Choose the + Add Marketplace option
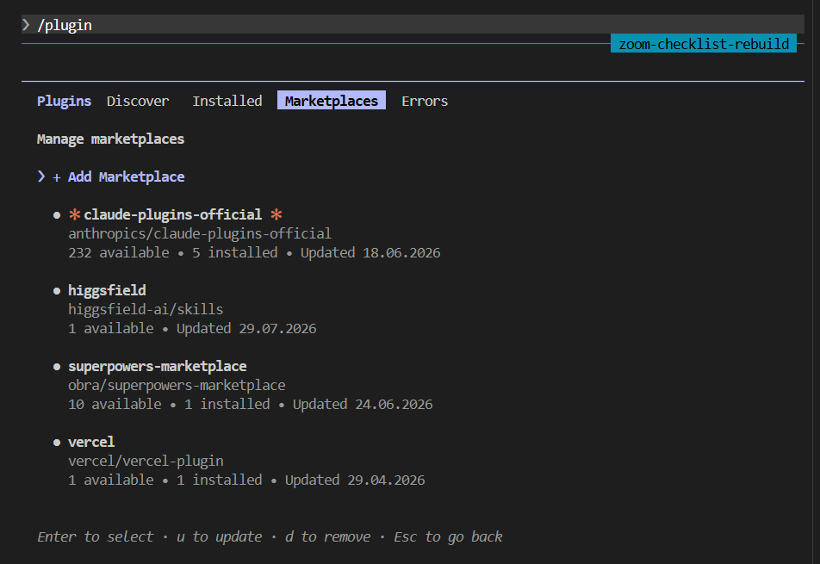The height and width of the screenshot is (564, 820). (119, 177)
